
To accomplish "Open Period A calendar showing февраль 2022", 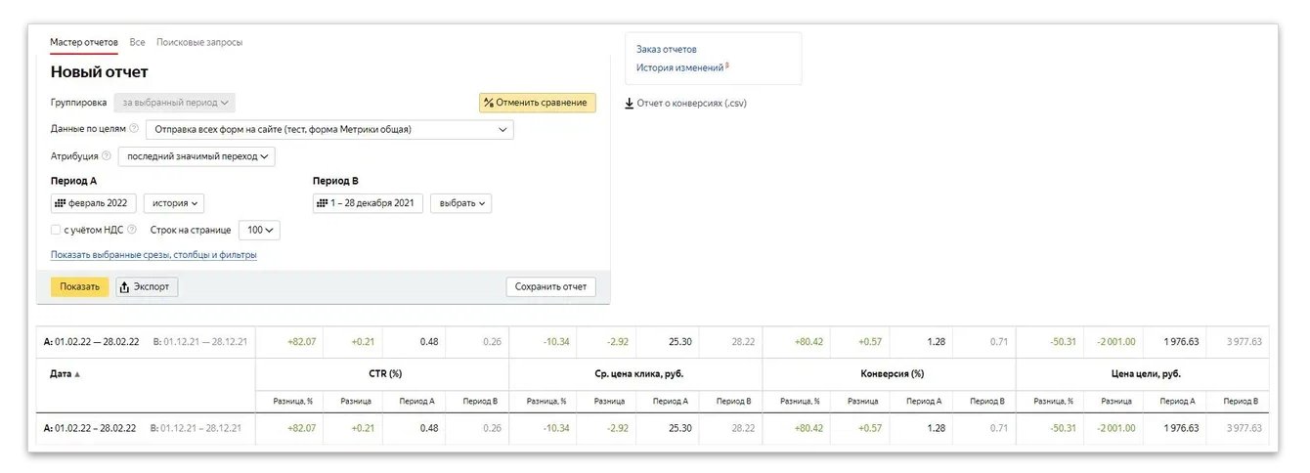I will coord(94,203).
